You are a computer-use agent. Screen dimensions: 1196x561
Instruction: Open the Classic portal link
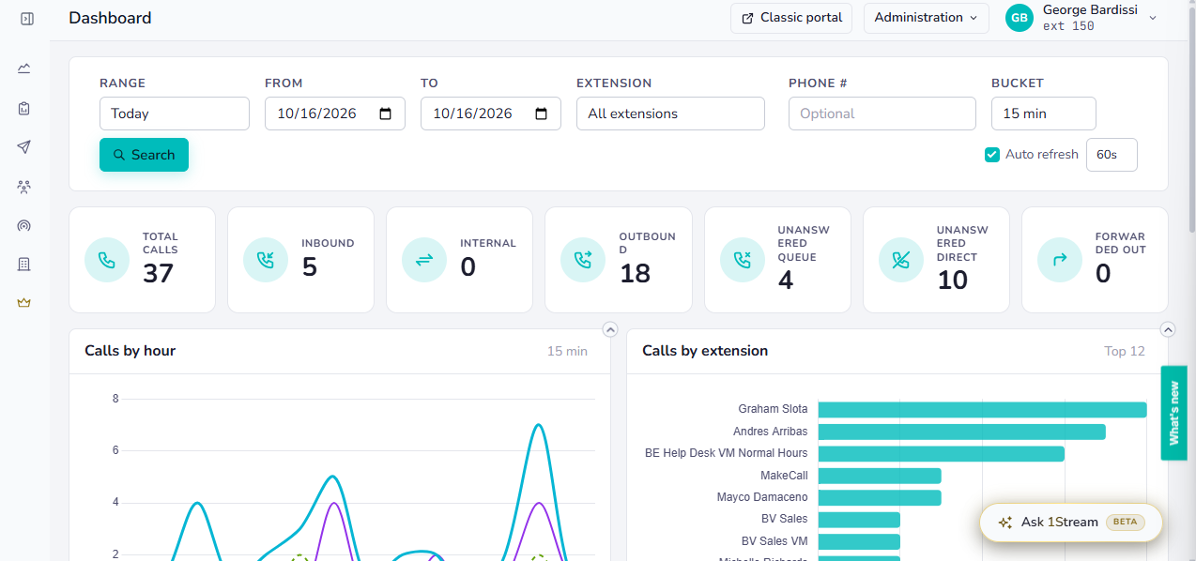[x=791, y=18]
